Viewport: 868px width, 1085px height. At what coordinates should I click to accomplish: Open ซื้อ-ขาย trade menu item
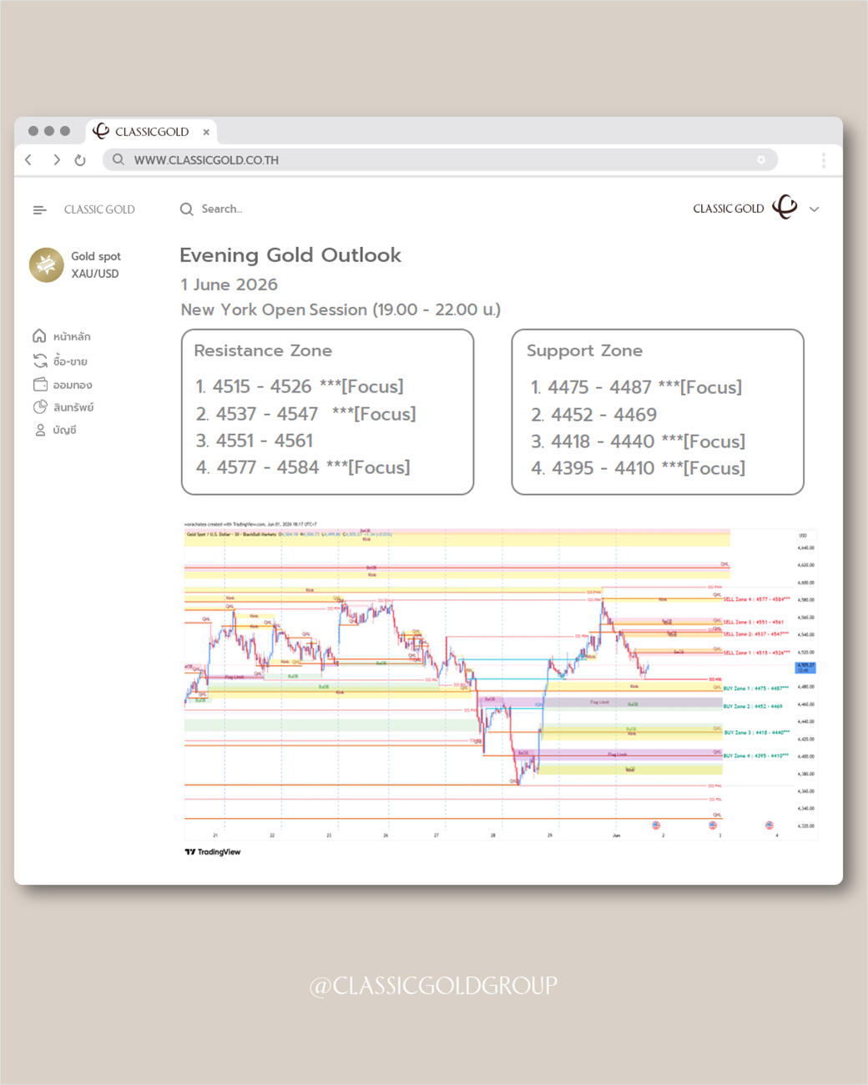[60, 361]
